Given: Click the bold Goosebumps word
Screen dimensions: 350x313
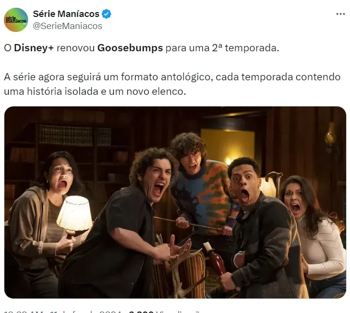Looking at the screenshot, I should click(x=130, y=48).
